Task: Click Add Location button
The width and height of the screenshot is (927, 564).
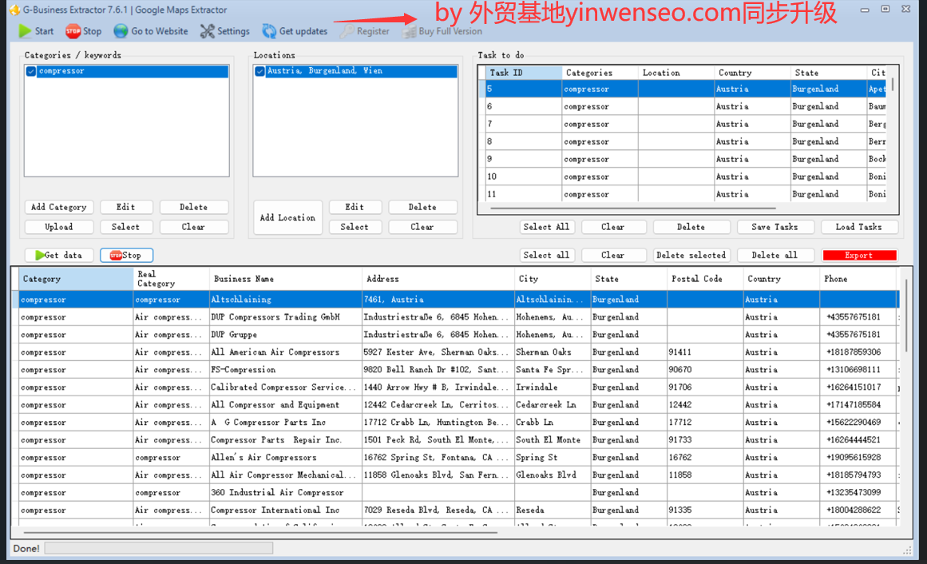Action: click(288, 217)
